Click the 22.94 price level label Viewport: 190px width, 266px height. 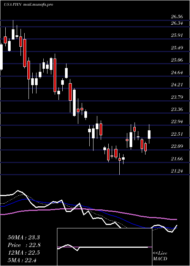point(177,122)
